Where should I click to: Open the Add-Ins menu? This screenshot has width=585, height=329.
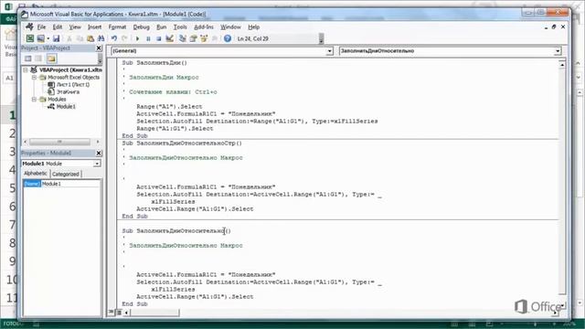coord(204,27)
